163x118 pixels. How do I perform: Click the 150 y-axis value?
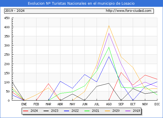(x=7, y=73)
